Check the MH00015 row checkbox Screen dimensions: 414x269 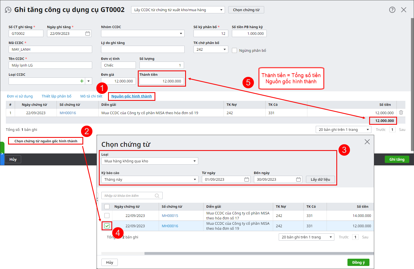coord(107,216)
